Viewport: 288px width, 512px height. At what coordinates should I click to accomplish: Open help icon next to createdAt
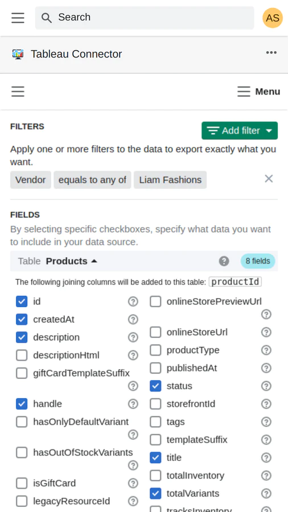133,319
